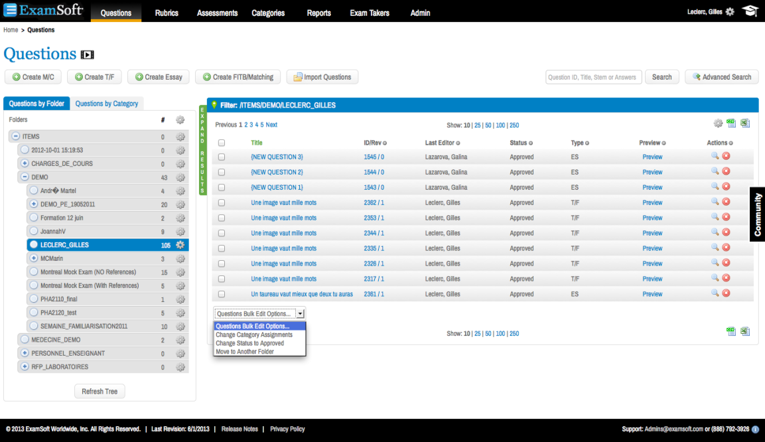765x442 pixels.
Task: Click the Folders header gear icon
Action: [180, 119]
